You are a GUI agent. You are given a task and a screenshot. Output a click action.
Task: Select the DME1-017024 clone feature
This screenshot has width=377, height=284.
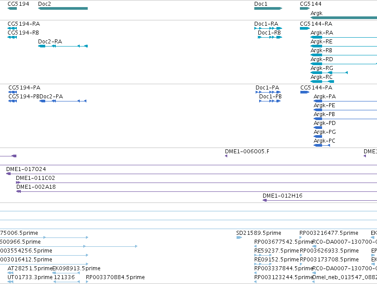click(x=191, y=174)
